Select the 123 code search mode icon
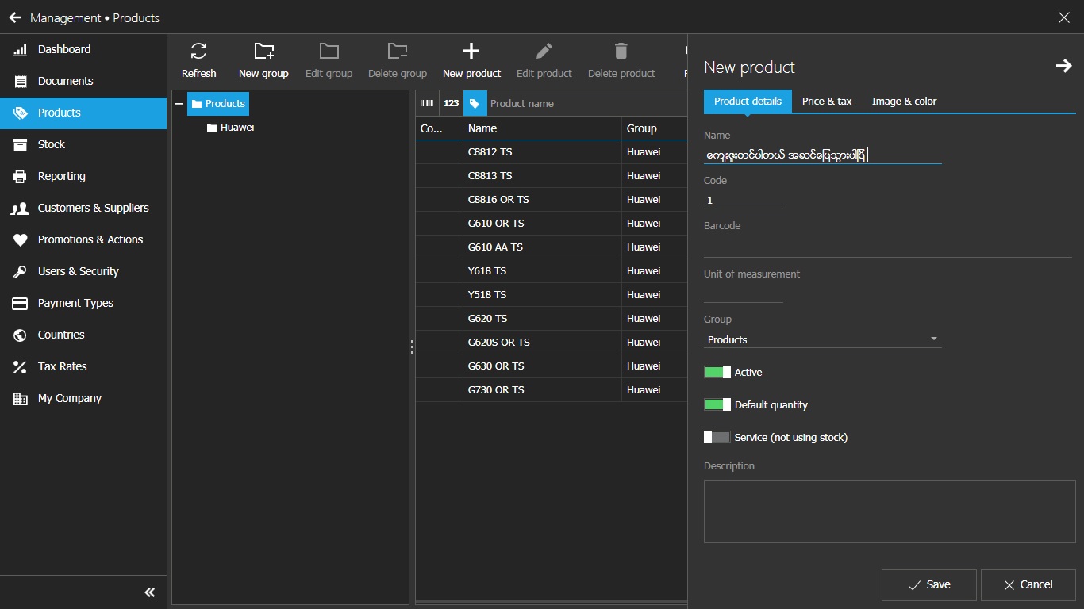Image resolution: width=1084 pixels, height=609 pixels. pos(451,103)
